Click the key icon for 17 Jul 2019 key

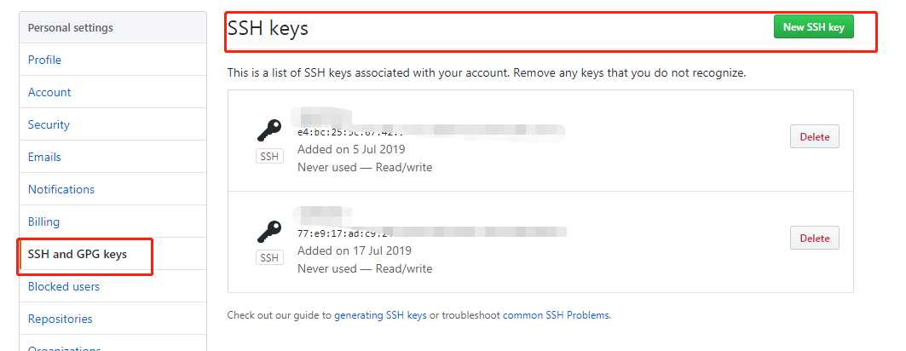[269, 232]
